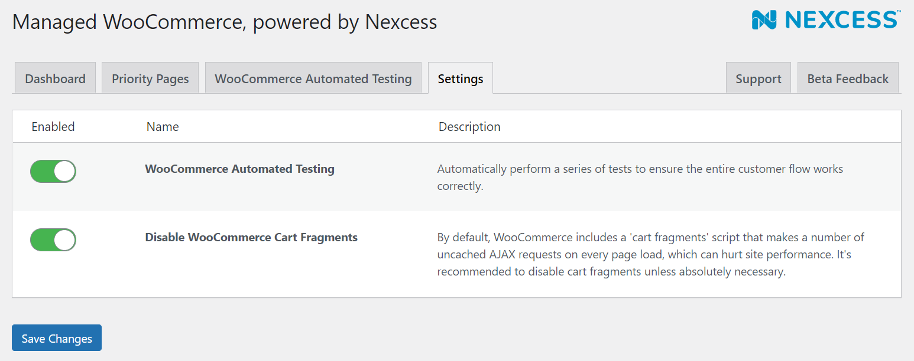Click the Enabled column header

pyautogui.click(x=53, y=126)
